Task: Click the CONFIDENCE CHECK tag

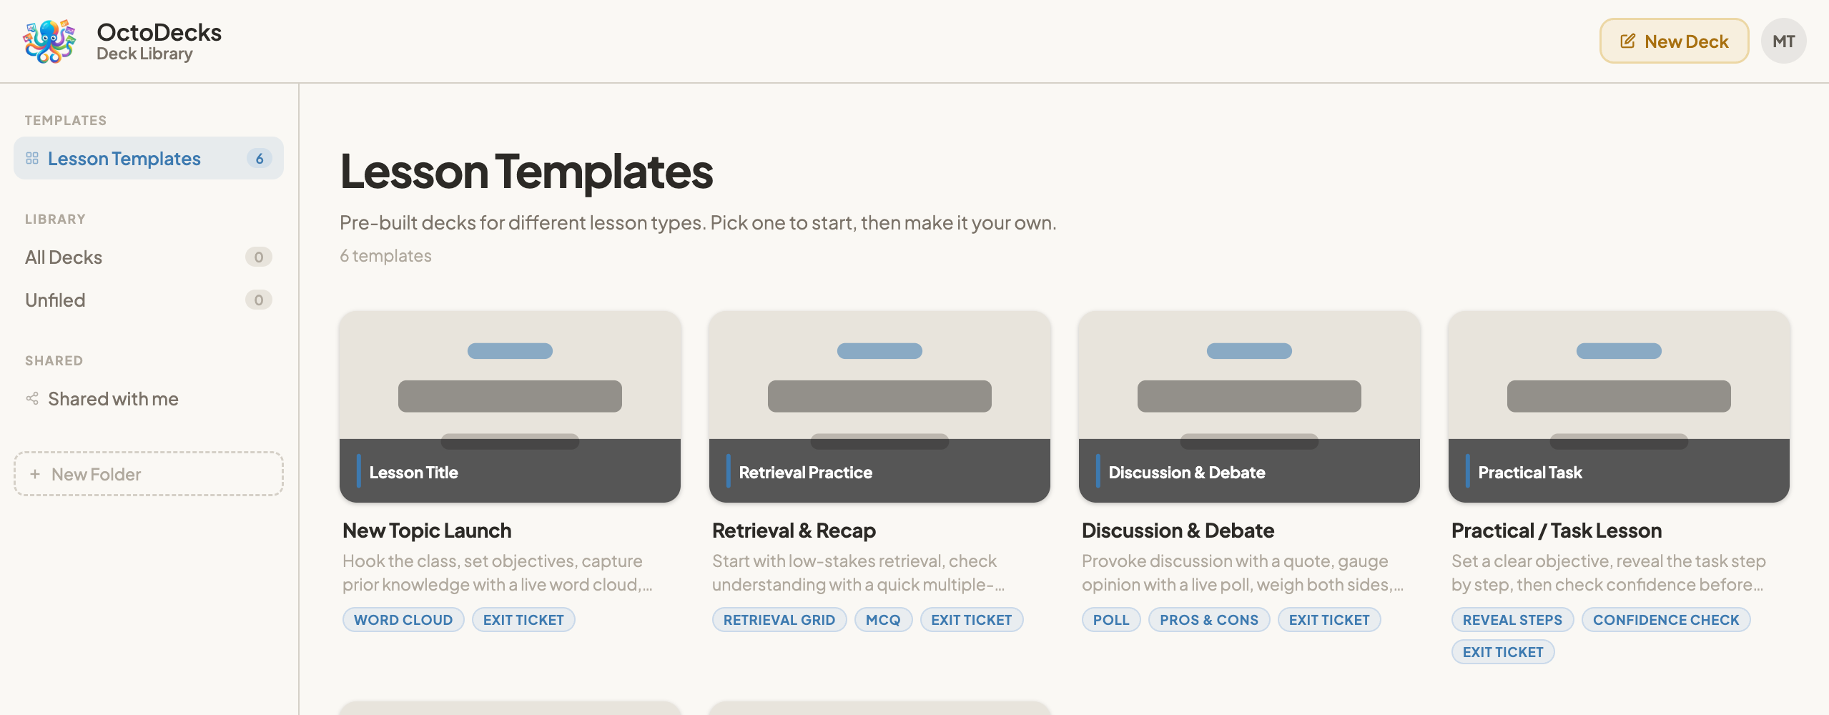Action: coord(1666,619)
